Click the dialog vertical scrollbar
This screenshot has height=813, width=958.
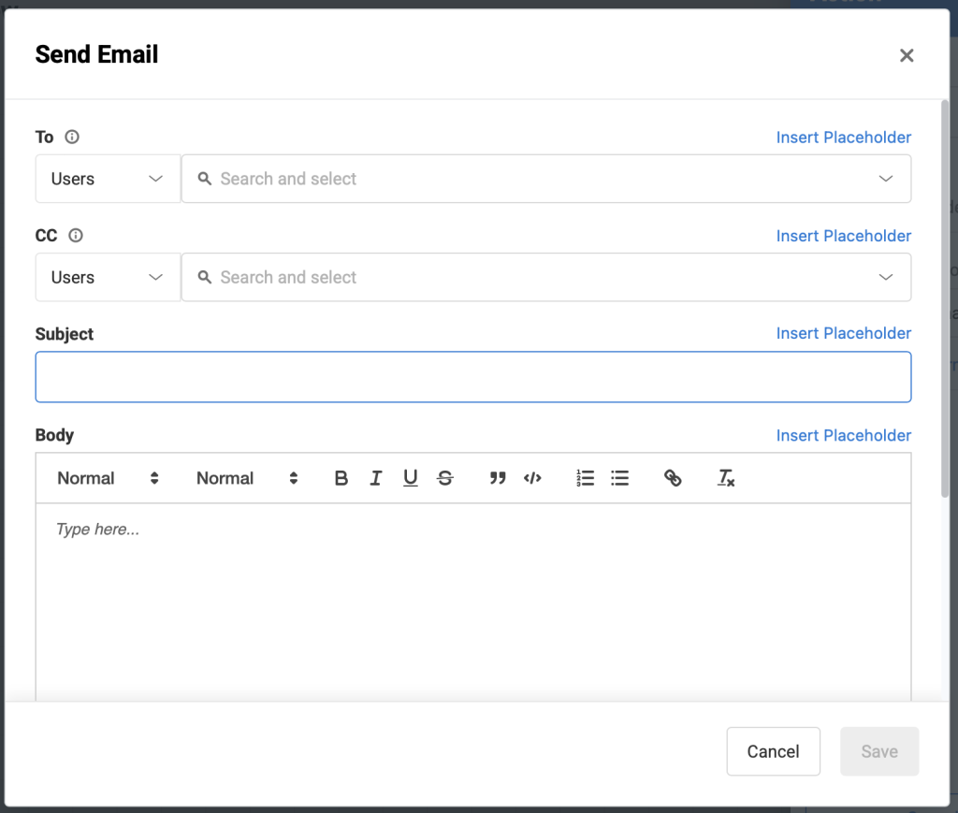(945, 299)
